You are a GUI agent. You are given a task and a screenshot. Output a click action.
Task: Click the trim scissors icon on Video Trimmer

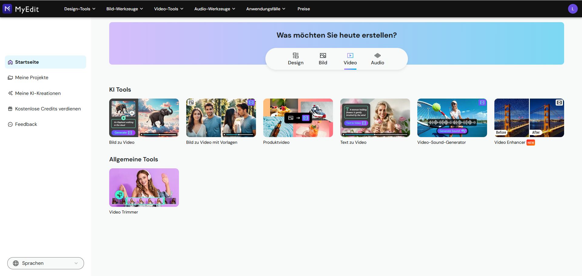119,195
